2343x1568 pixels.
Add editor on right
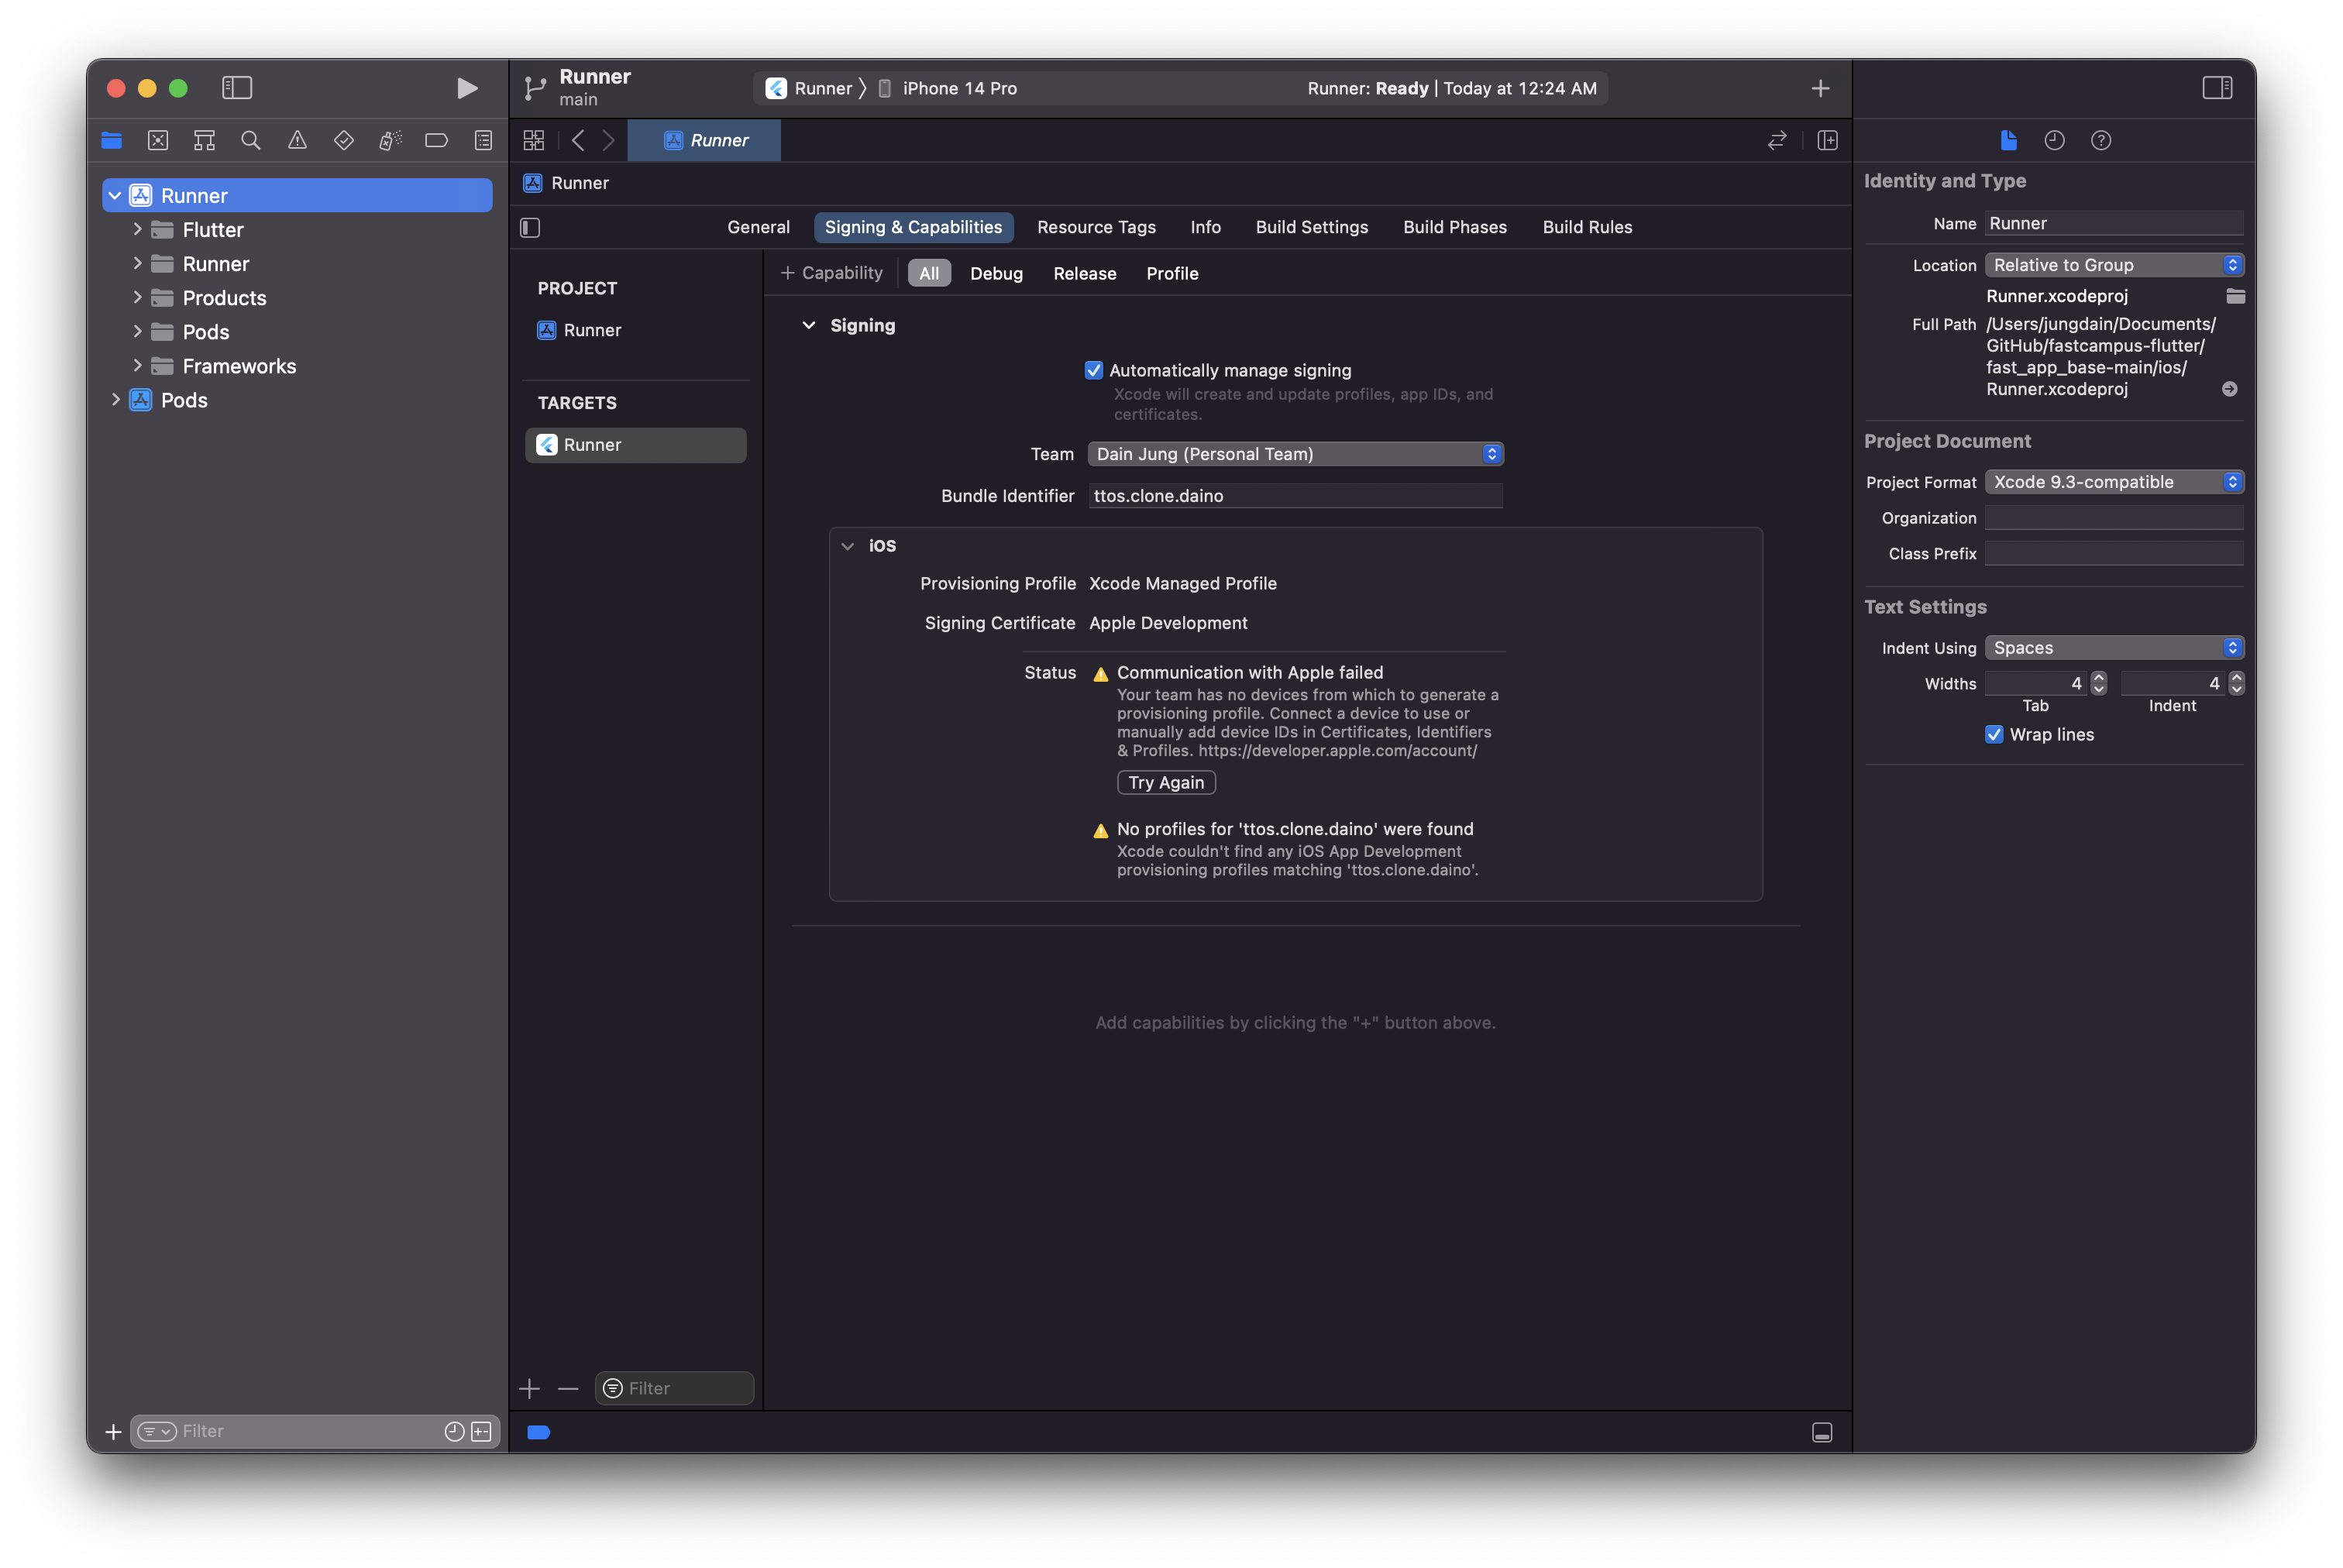1827,141
